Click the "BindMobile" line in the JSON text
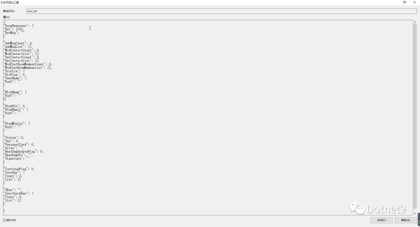Image resolution: width=420 pixels, height=227 pixels. point(17,123)
